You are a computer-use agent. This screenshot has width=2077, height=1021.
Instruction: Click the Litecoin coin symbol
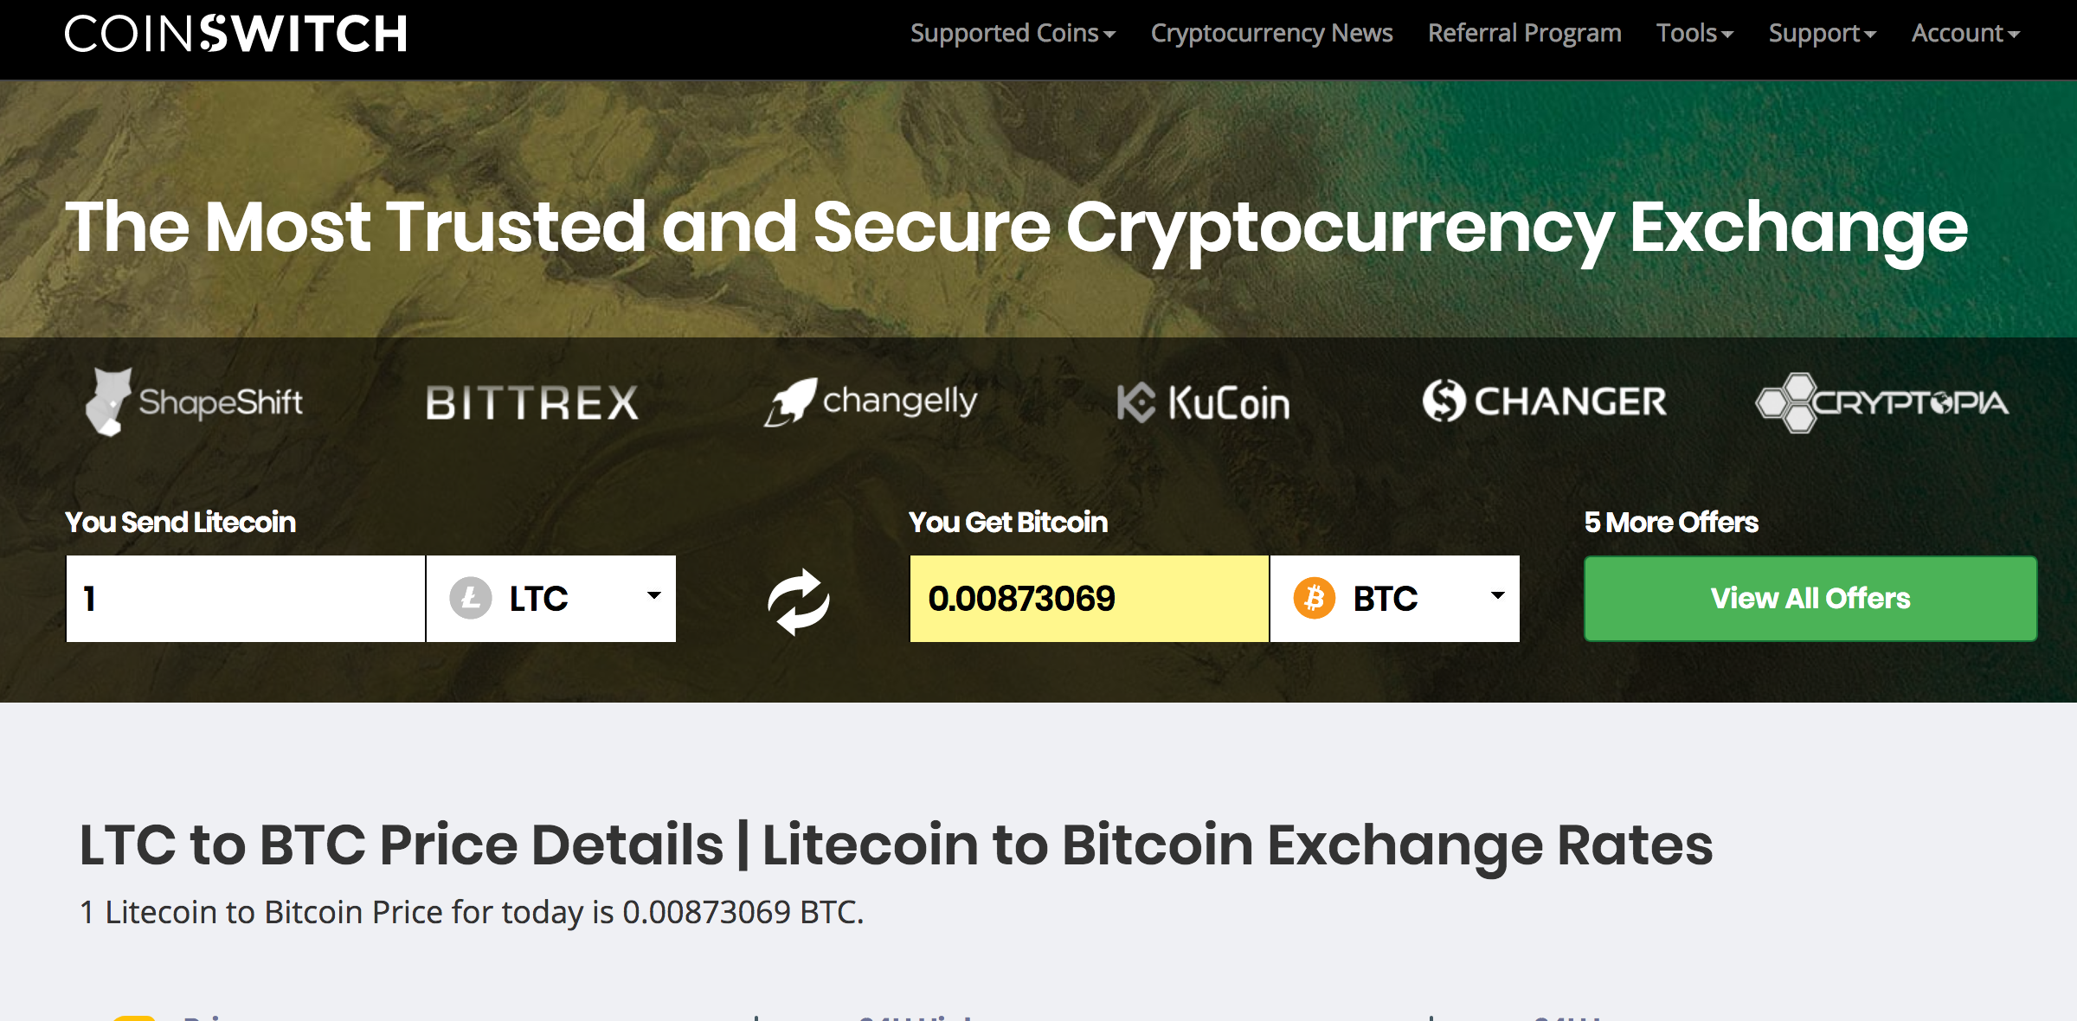pos(471,598)
